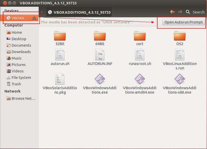
Task: Go forward with the right arrow
Action: [x=180, y=12]
